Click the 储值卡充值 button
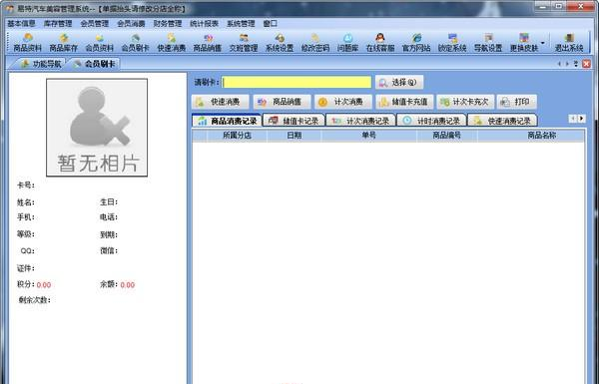 coord(404,102)
